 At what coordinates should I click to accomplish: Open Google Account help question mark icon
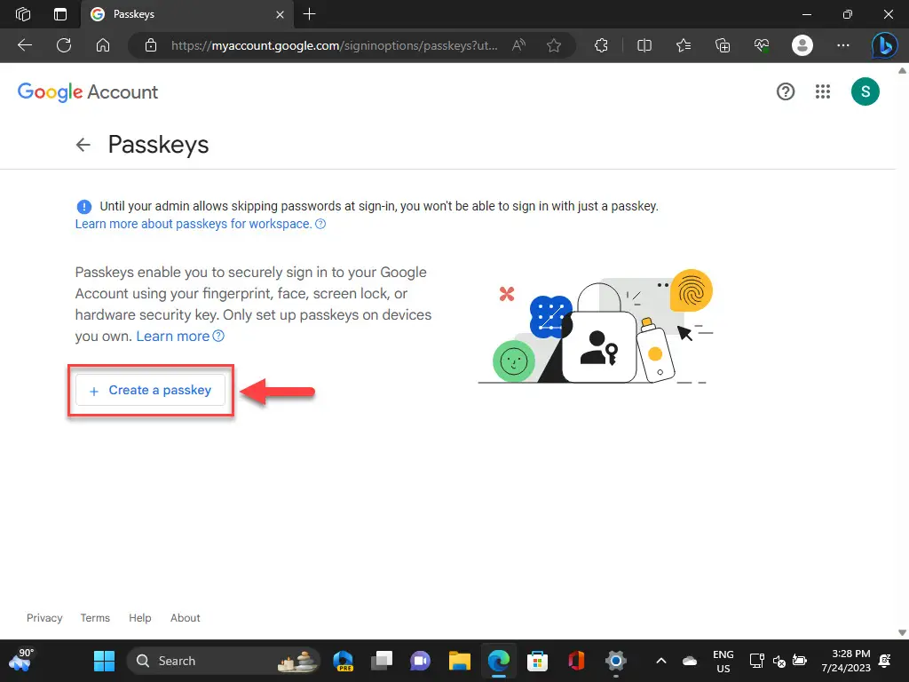tap(786, 91)
